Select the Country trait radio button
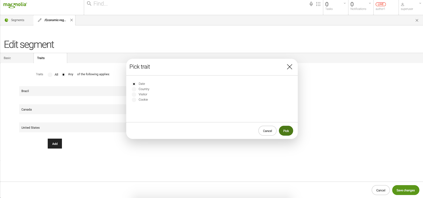 [134, 89]
